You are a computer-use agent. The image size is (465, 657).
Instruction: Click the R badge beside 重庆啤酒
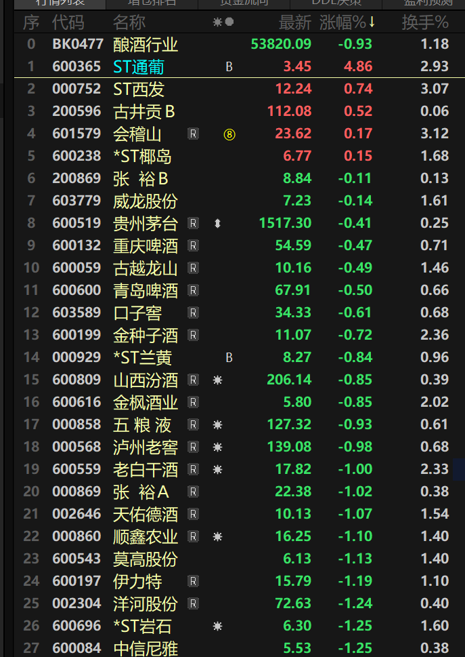(193, 245)
